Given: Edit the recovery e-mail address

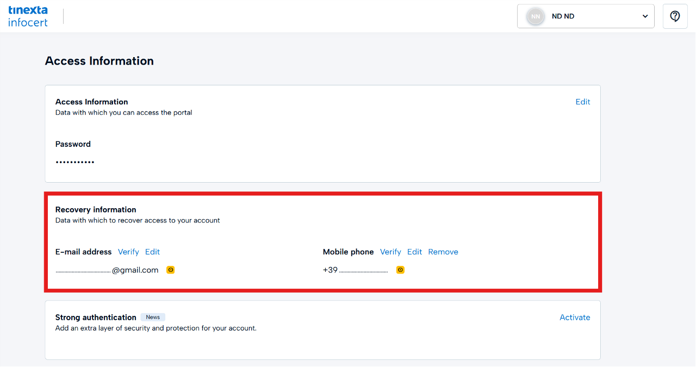Looking at the screenshot, I should [x=152, y=252].
